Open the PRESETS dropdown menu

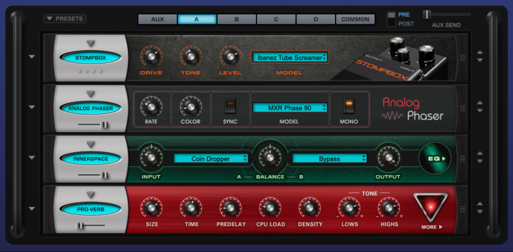(65, 18)
